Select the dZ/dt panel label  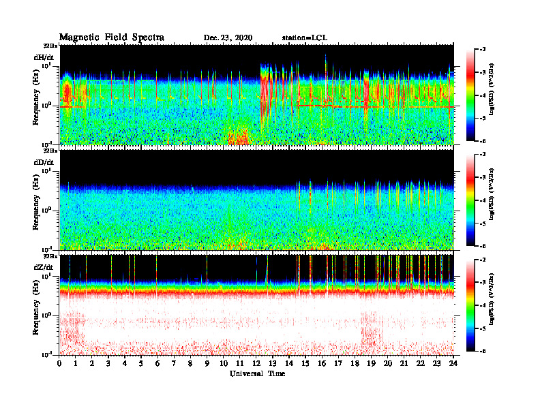click(44, 267)
